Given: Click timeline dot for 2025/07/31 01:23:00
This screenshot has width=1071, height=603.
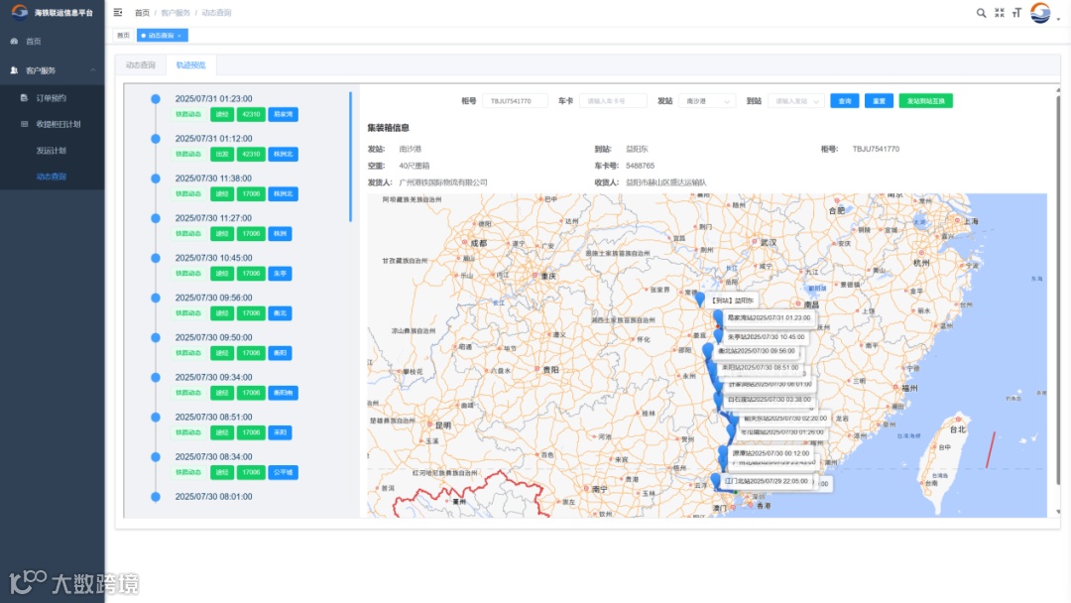Looking at the screenshot, I should (x=156, y=99).
